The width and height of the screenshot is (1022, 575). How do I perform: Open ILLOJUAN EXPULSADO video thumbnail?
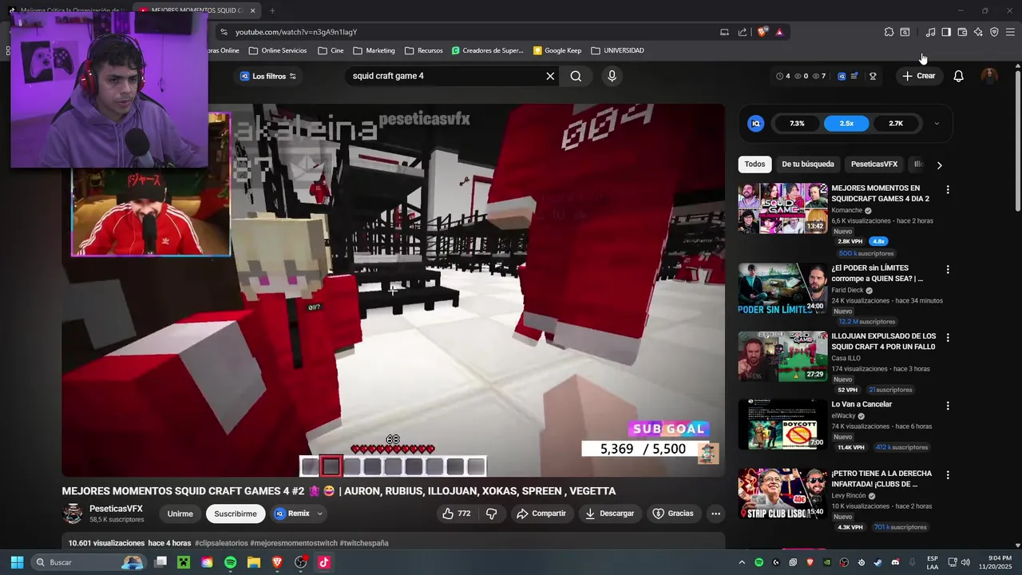(782, 356)
